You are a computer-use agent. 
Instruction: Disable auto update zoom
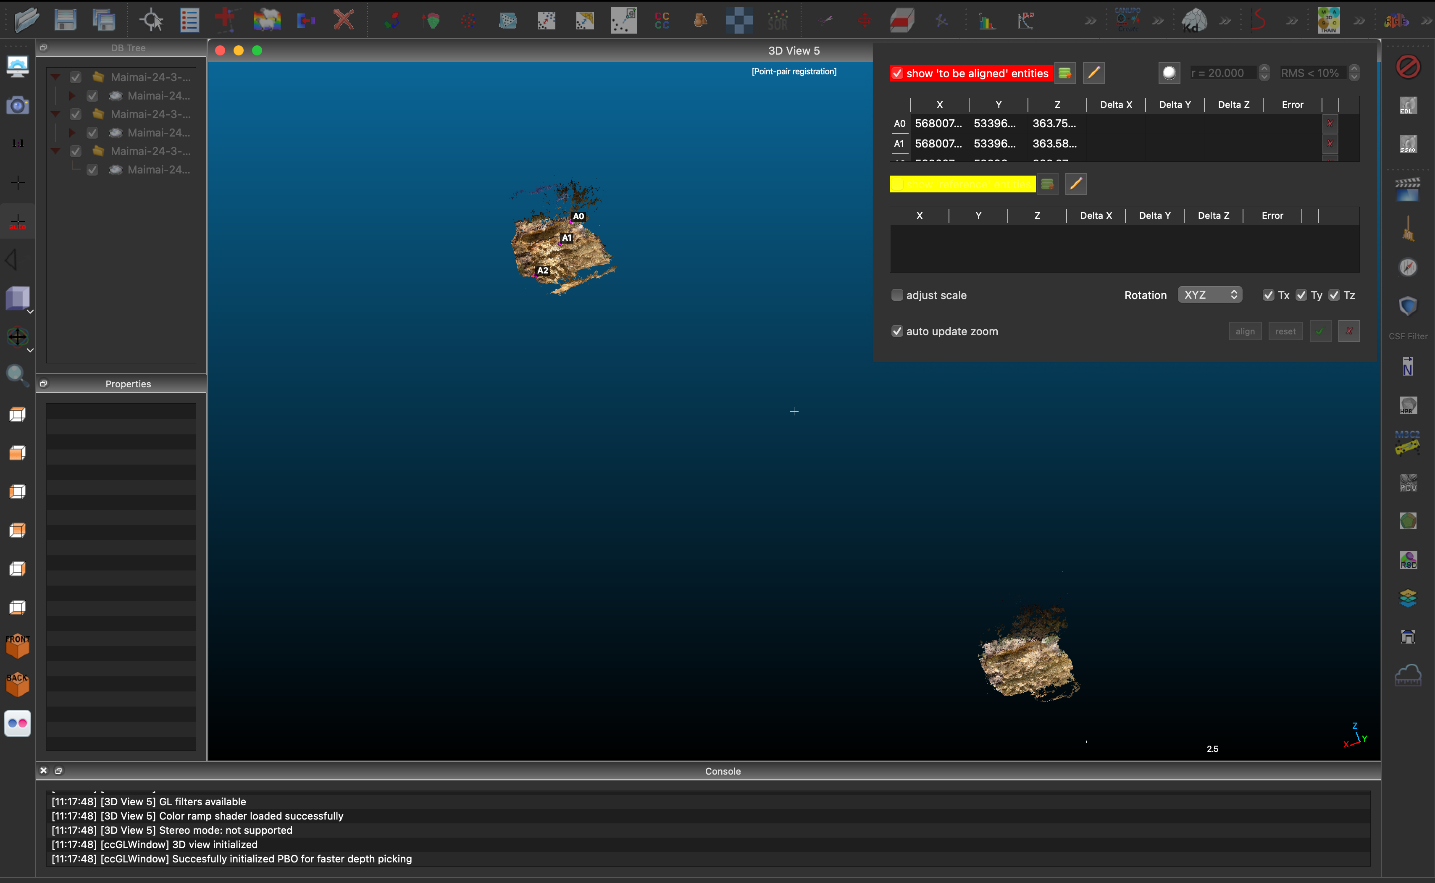897,331
